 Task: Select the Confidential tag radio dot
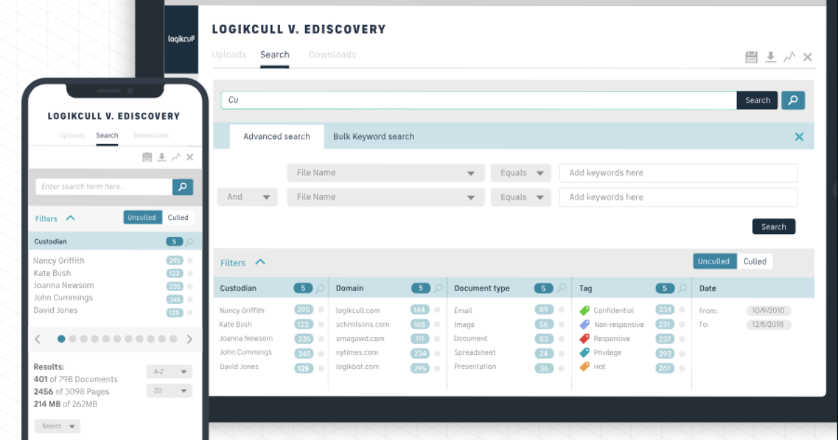point(682,310)
